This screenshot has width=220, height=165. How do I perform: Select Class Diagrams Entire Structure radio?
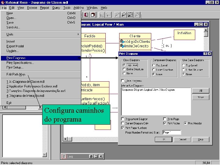click(x=124, y=69)
